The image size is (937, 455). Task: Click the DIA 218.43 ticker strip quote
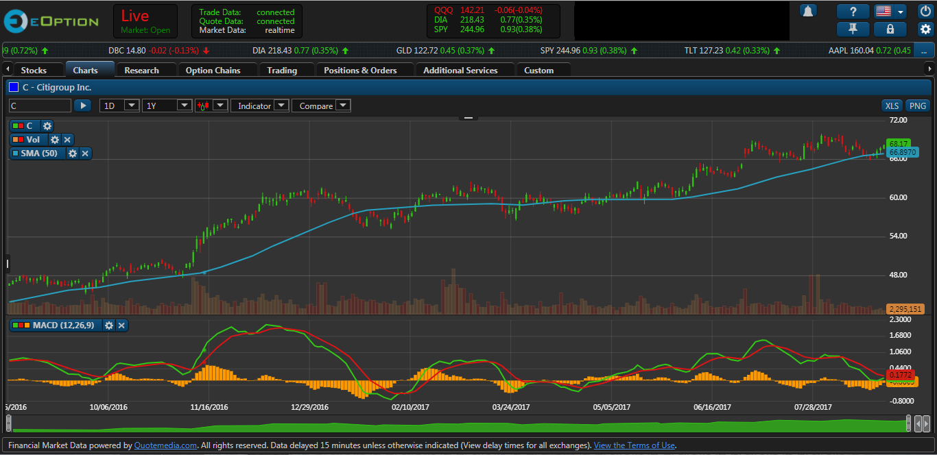point(300,51)
